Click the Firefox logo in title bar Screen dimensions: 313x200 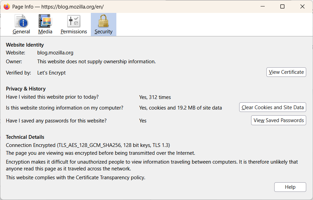tap(7, 6)
